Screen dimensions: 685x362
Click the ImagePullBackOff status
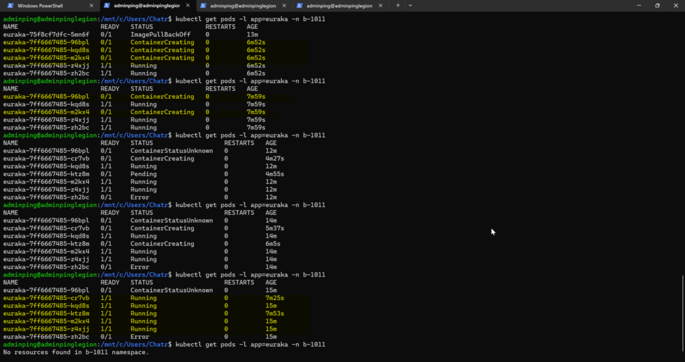[x=161, y=35]
